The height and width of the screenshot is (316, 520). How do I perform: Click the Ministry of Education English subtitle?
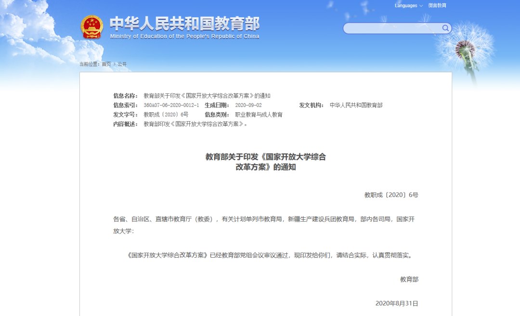(x=184, y=37)
